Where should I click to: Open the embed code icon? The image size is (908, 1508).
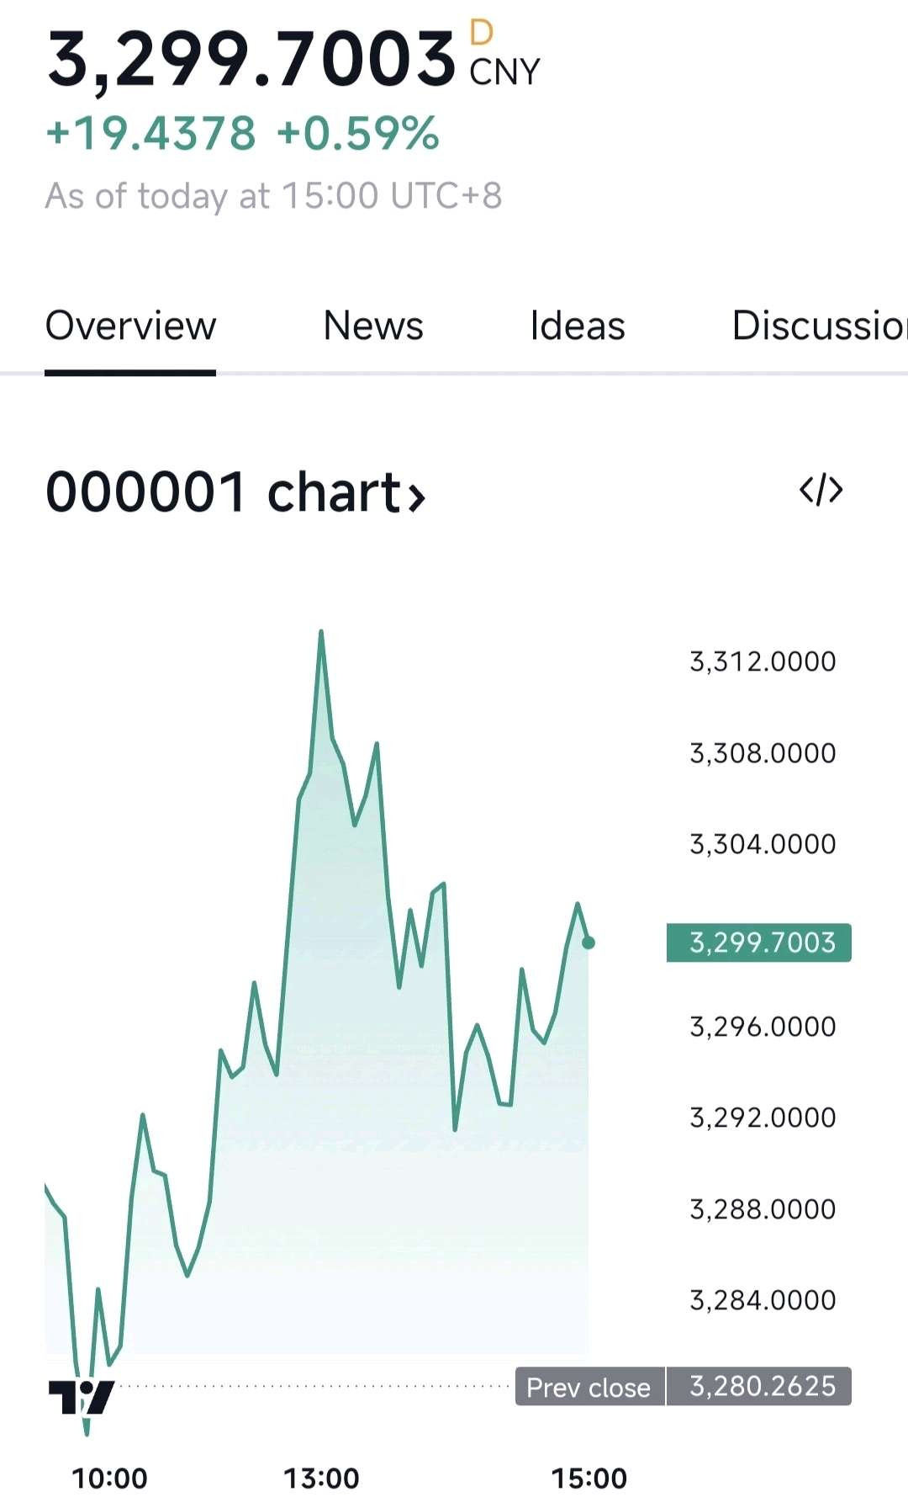(x=821, y=489)
